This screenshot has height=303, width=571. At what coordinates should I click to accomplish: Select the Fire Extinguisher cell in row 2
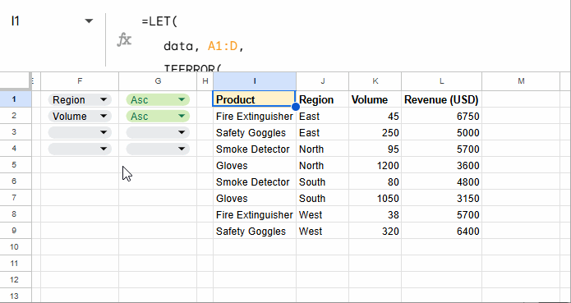pos(255,116)
